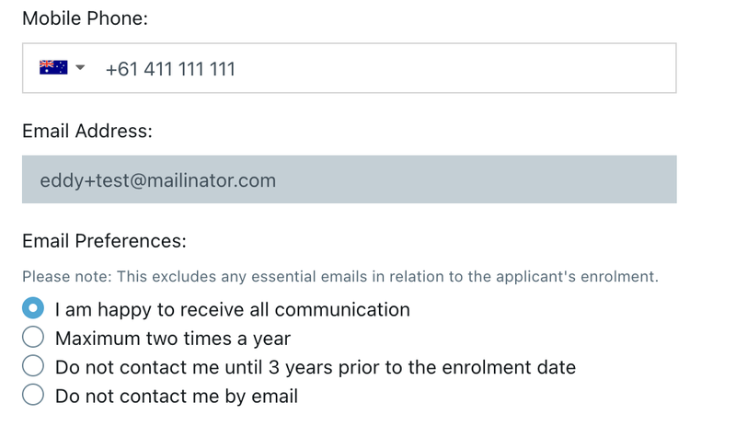736x426 pixels.
Task: Pick the 'Do not contact me by email' radio button
Action: click(x=33, y=396)
